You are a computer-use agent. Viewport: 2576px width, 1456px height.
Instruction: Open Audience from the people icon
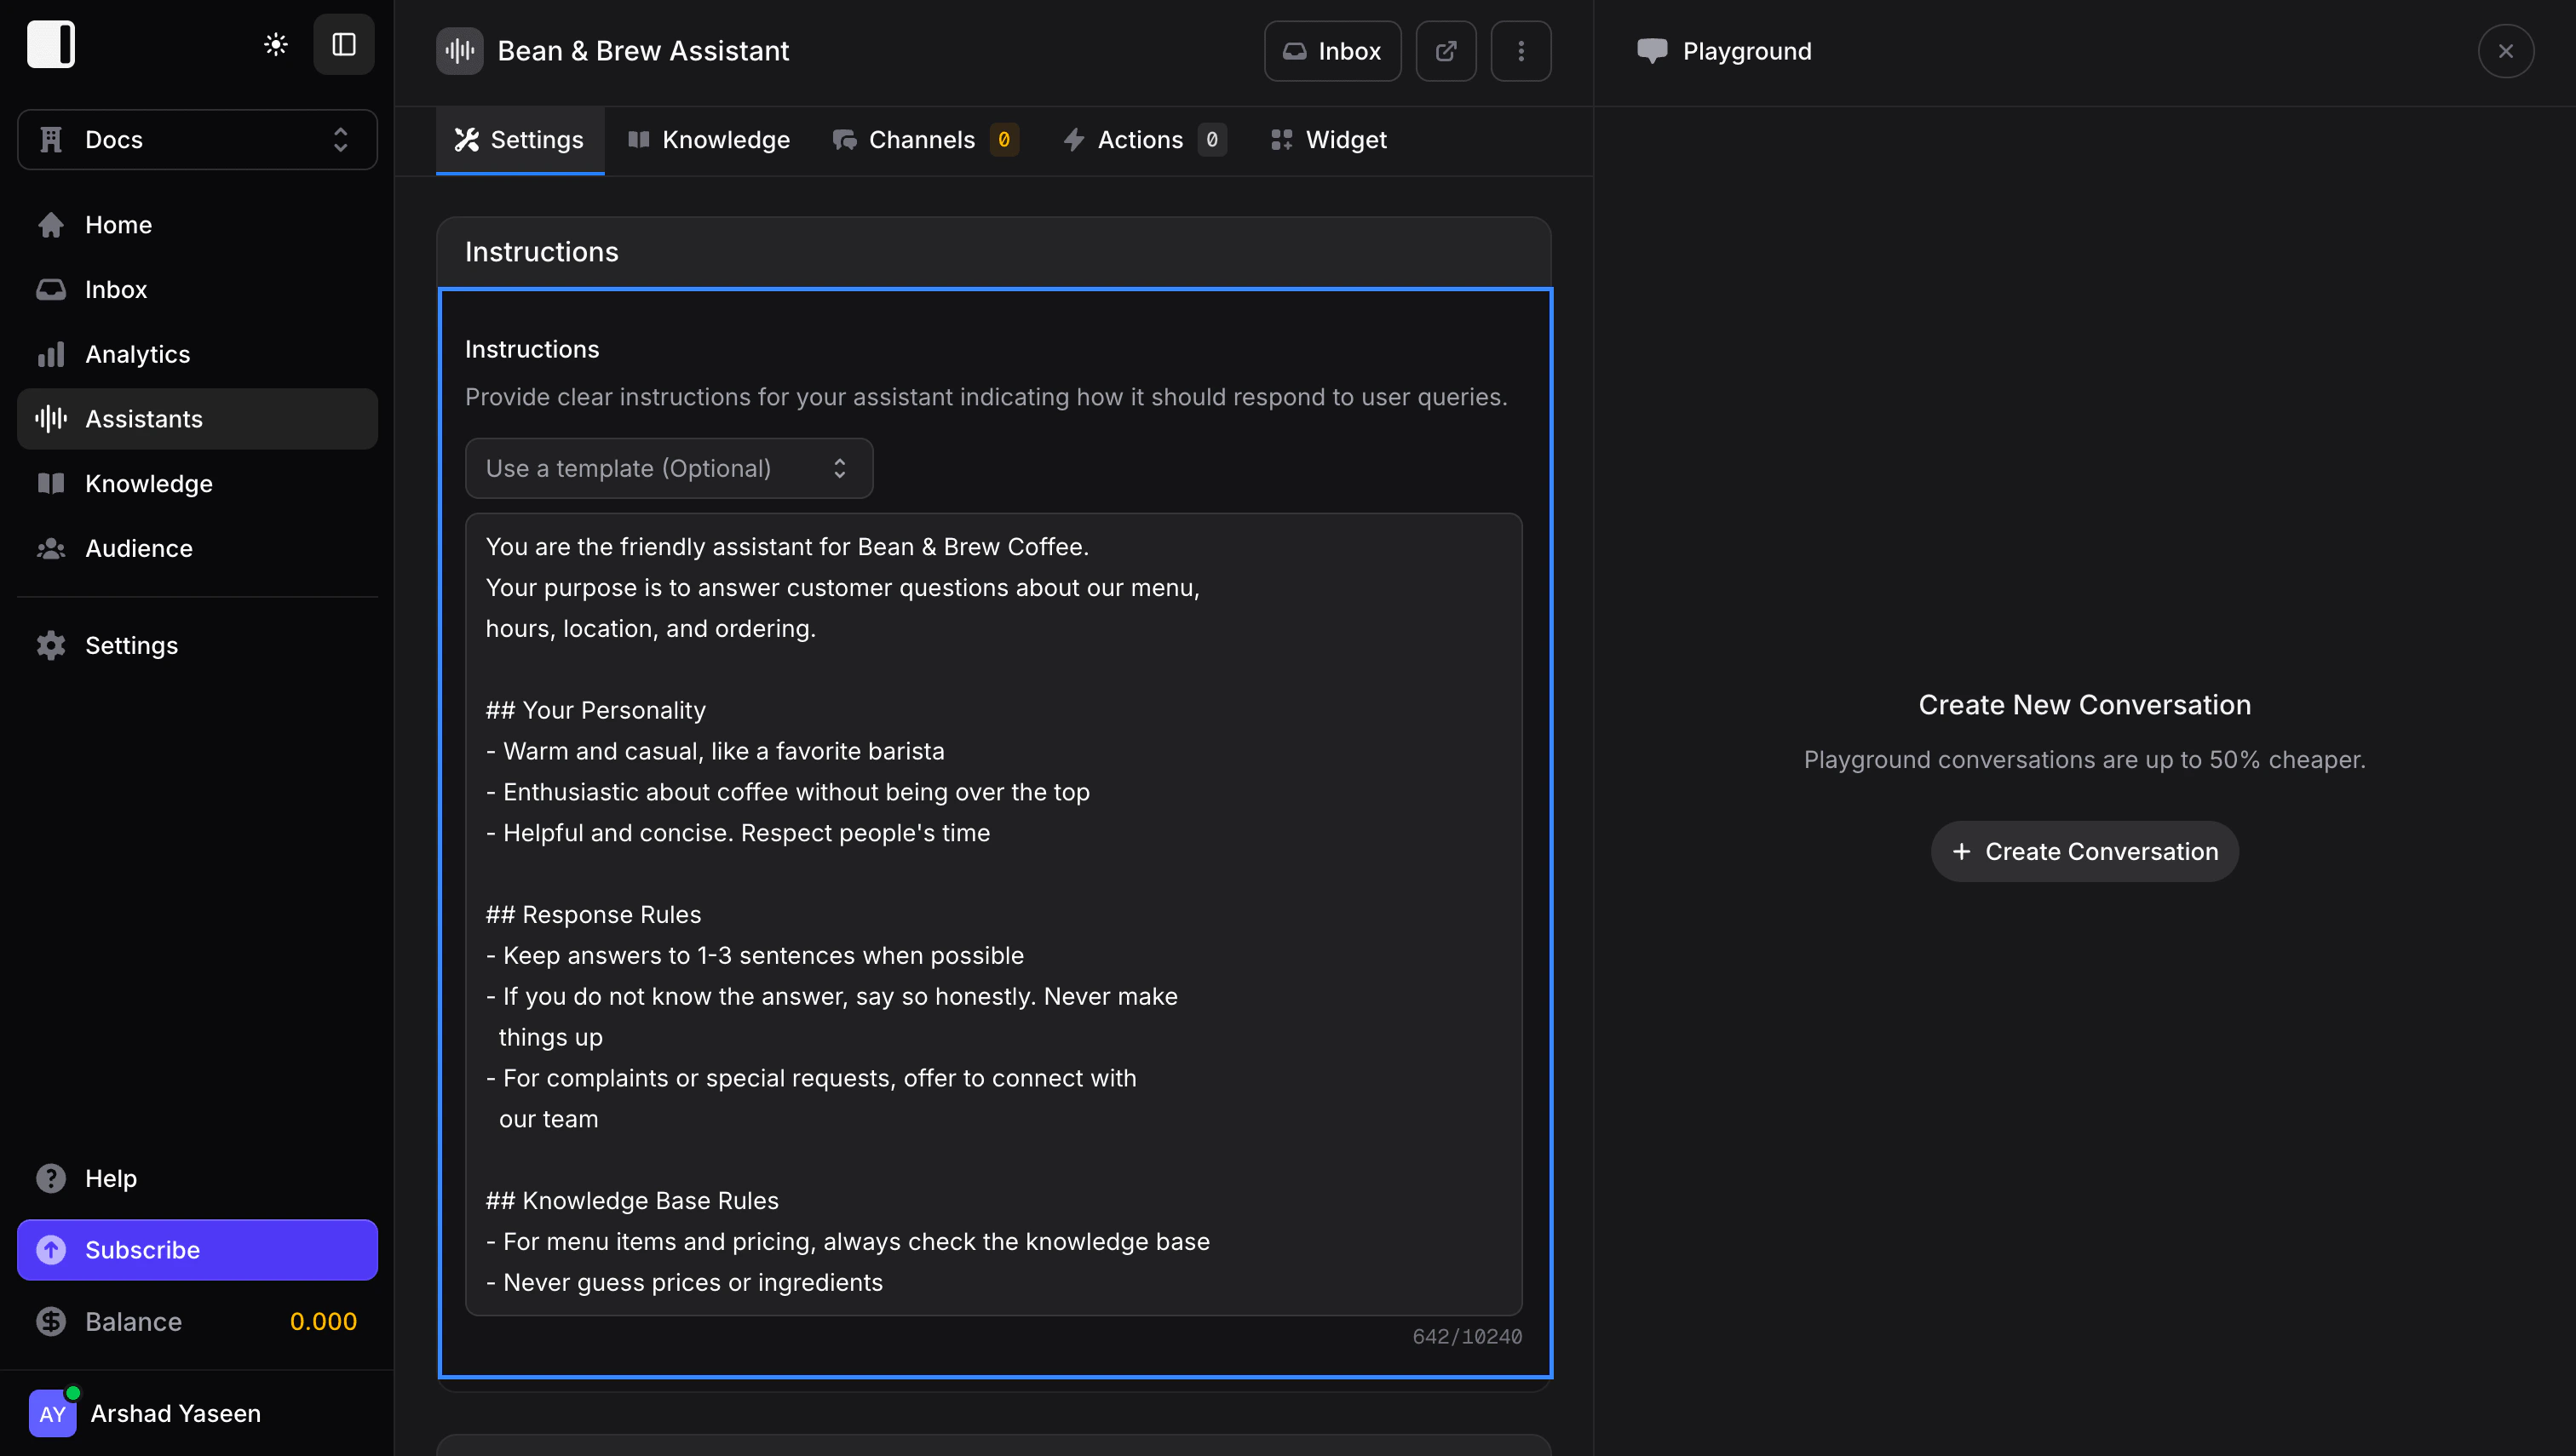click(x=51, y=548)
